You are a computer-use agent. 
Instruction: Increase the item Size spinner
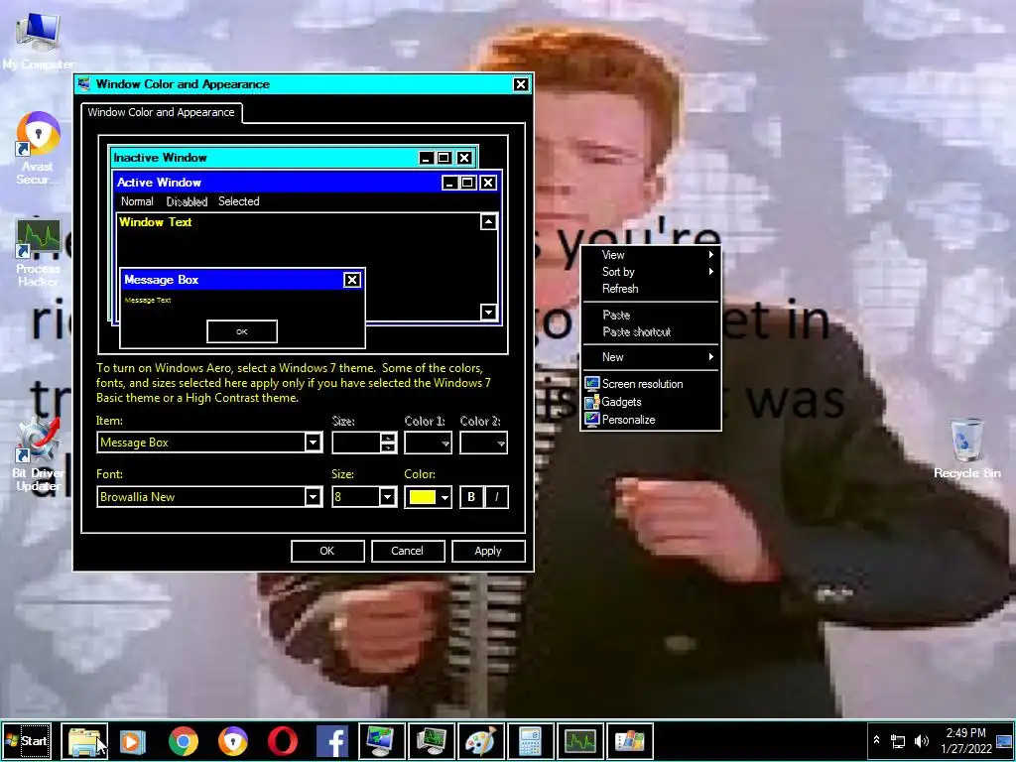[388, 438]
